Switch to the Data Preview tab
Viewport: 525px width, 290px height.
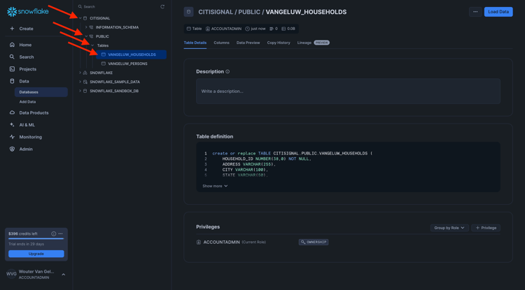point(248,43)
